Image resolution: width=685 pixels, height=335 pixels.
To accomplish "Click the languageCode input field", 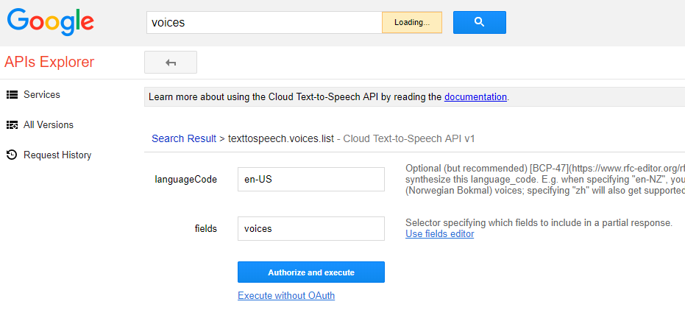I will tap(311, 180).
